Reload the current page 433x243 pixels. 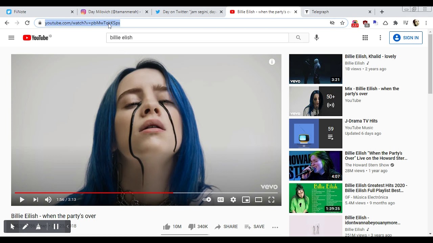point(27,23)
